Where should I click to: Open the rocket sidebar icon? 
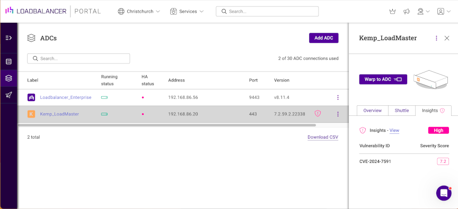[x=9, y=95]
